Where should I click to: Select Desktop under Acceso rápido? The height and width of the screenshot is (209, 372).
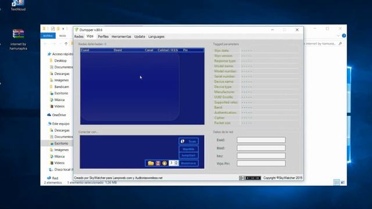[x=58, y=60]
